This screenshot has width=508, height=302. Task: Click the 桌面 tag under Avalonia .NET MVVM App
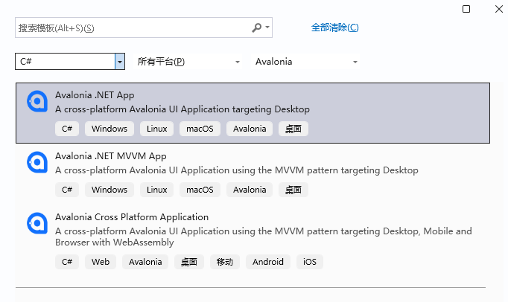coord(293,190)
